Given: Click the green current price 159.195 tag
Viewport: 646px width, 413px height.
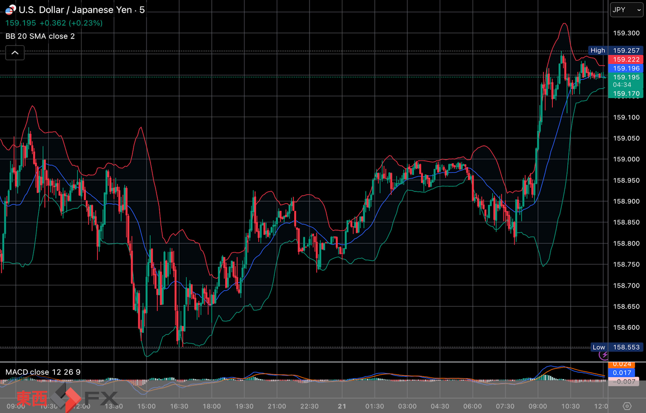Looking at the screenshot, I should 626,77.
